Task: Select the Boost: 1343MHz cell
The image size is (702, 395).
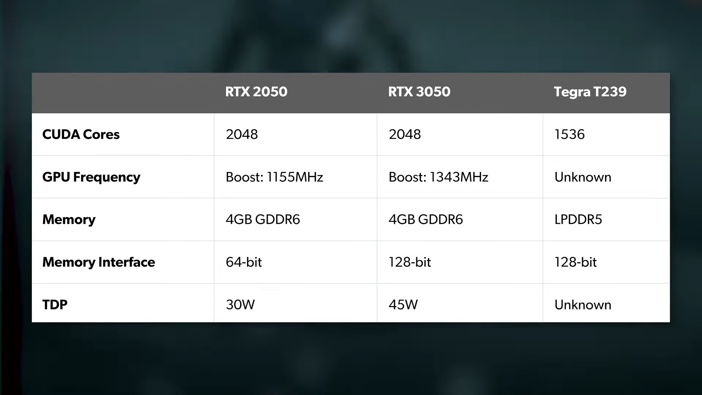Action: point(438,177)
